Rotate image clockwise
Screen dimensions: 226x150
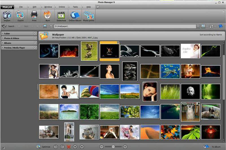pos(62,147)
